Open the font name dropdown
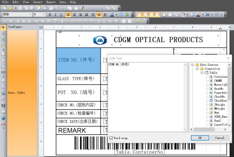Screen dimensions: 234x157 click(30, 15)
